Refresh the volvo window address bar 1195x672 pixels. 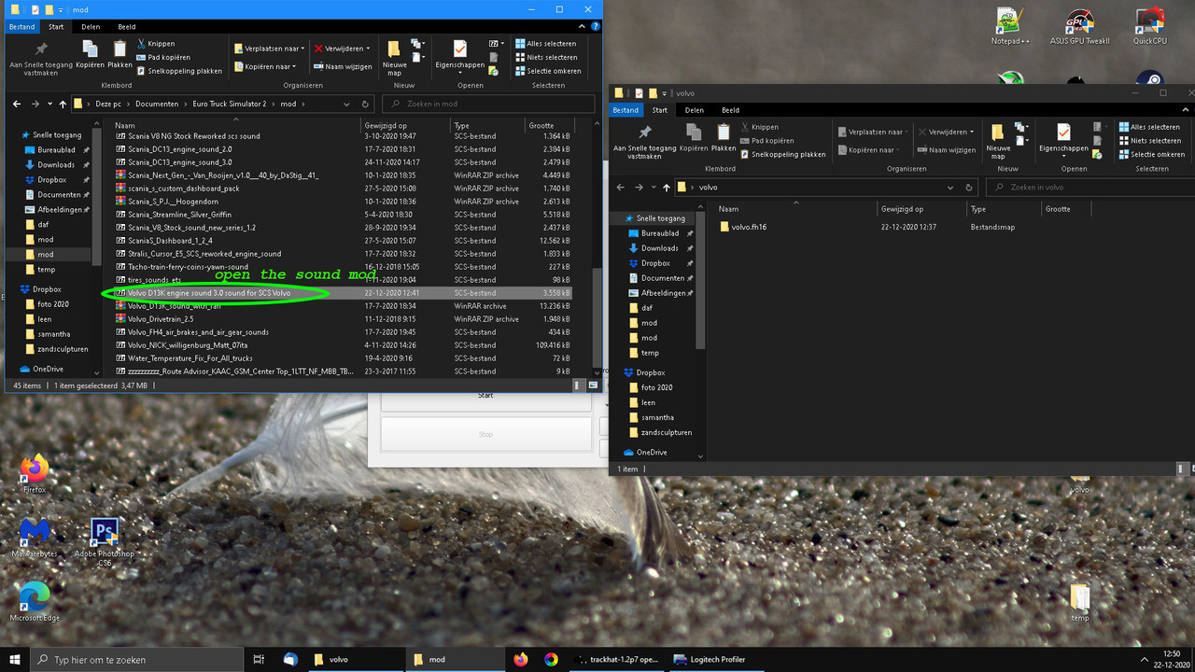point(969,187)
